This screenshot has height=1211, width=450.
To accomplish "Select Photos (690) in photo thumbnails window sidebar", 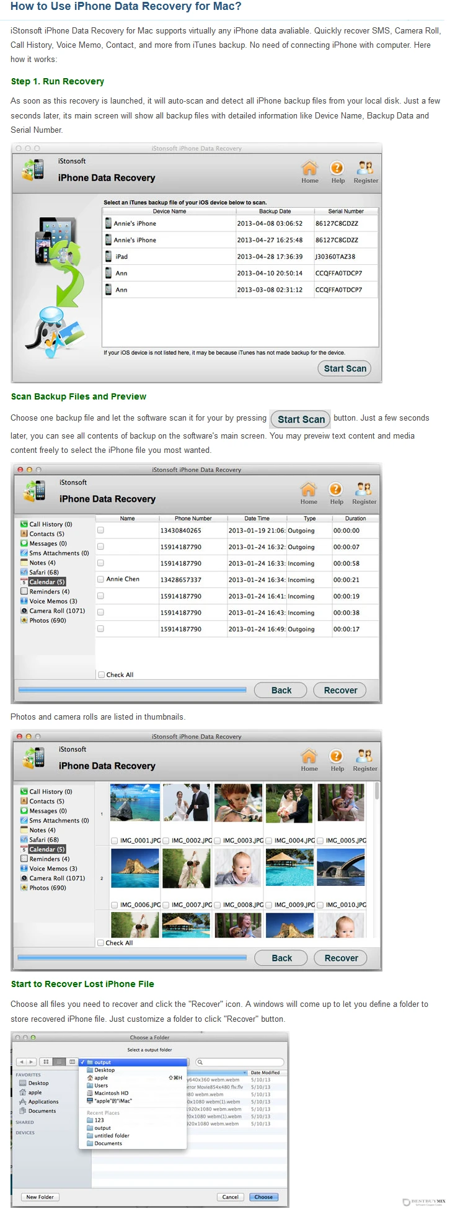I will point(43,888).
